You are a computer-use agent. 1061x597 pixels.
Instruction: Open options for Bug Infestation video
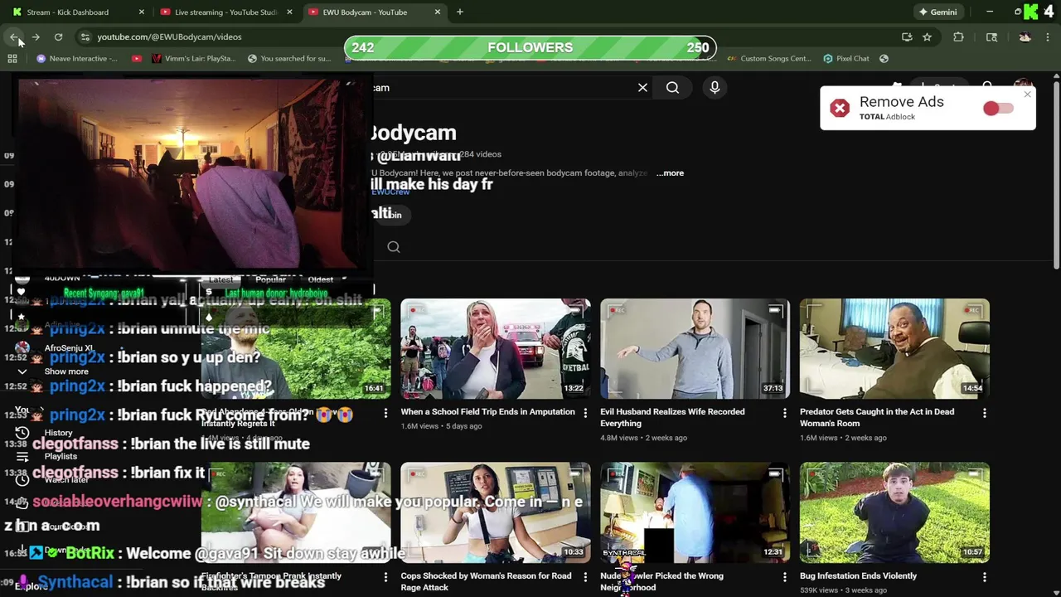pyautogui.click(x=984, y=576)
